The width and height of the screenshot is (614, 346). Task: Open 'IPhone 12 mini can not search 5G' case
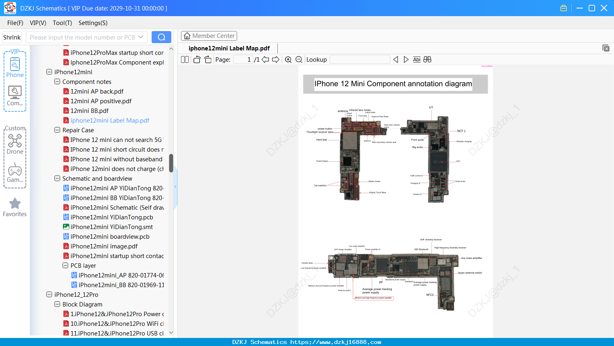click(x=113, y=140)
